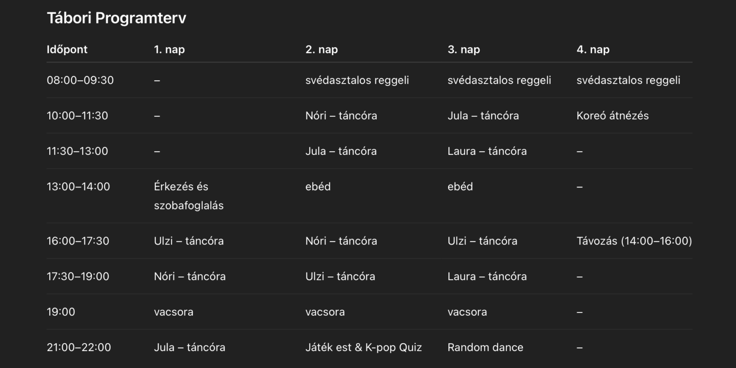Select the "Random dance" cell
The width and height of the screenshot is (736, 368).
pyautogui.click(x=485, y=348)
